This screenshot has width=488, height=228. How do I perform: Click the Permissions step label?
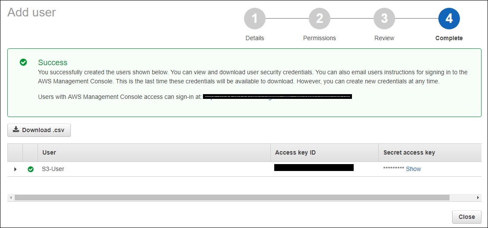pos(320,38)
